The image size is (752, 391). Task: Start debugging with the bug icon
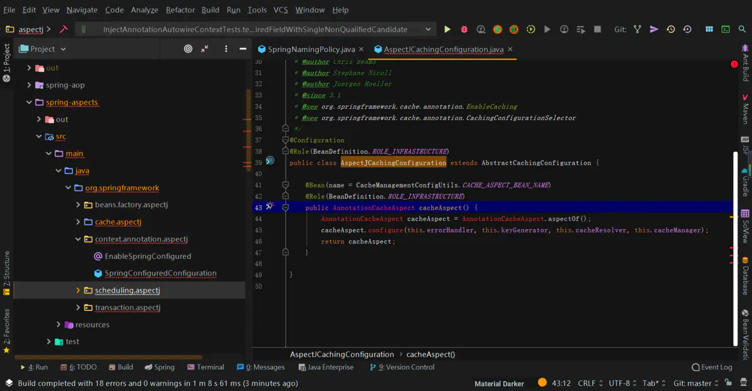(464, 29)
